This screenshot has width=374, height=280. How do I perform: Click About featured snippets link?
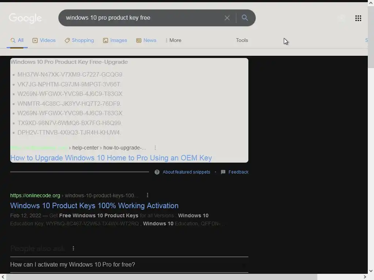tap(186, 172)
